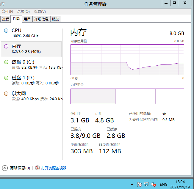Switch to the 进程 tab
Image resolution: width=194 pixels, height=189 pixels.
[6, 19]
